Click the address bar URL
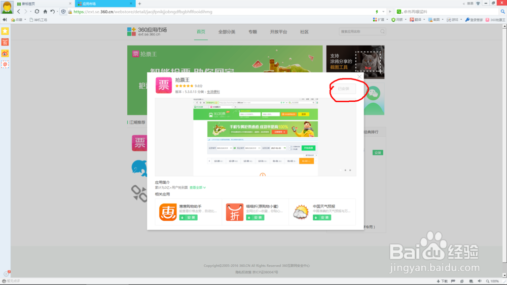Image resolution: width=507 pixels, height=285 pixels. click(x=143, y=12)
